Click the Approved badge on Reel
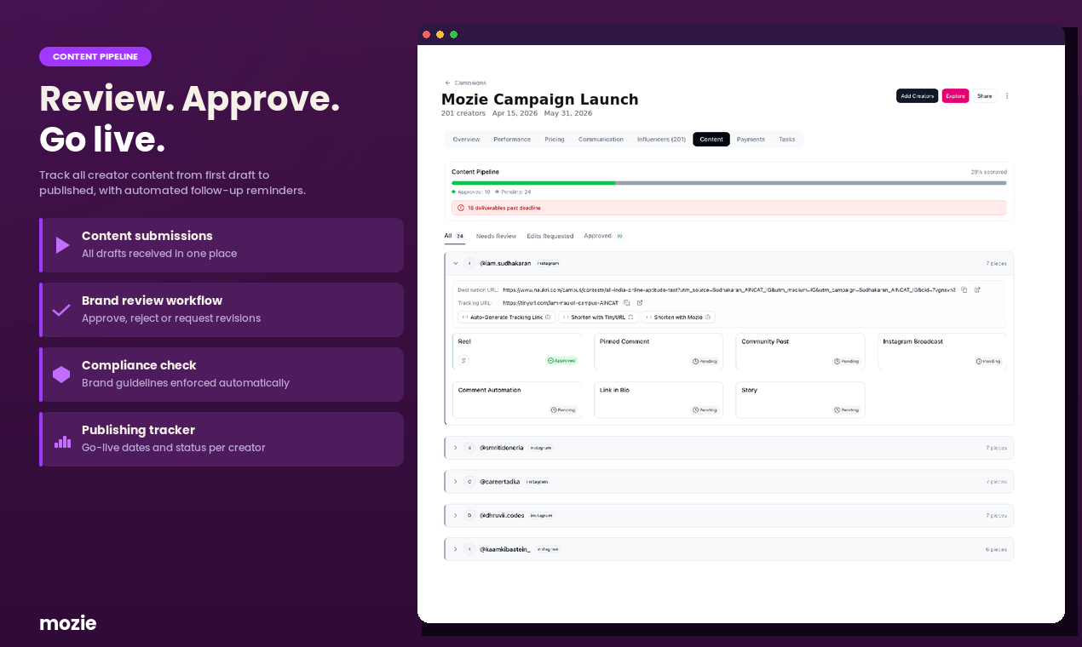 (562, 361)
